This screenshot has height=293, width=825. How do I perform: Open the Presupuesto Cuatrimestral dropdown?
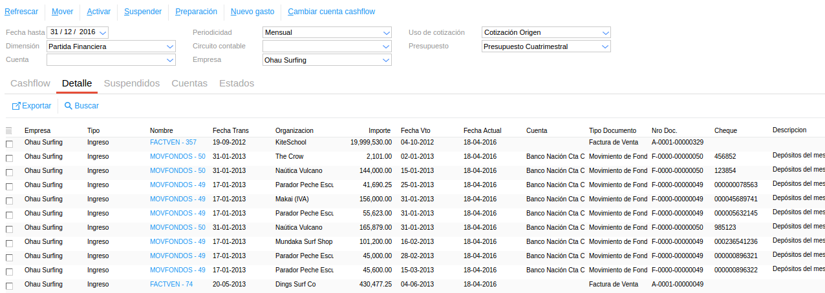click(605, 46)
